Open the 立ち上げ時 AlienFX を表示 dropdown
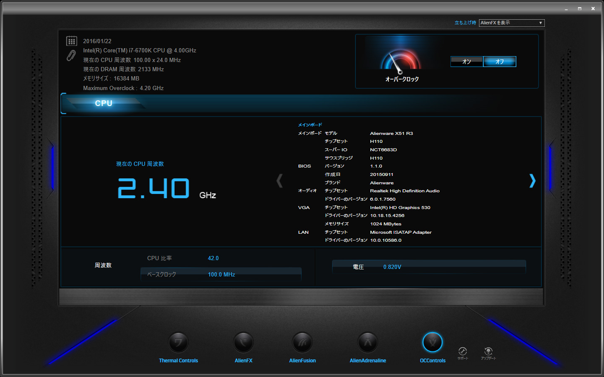The width and height of the screenshot is (604, 377). pyautogui.click(x=512, y=23)
